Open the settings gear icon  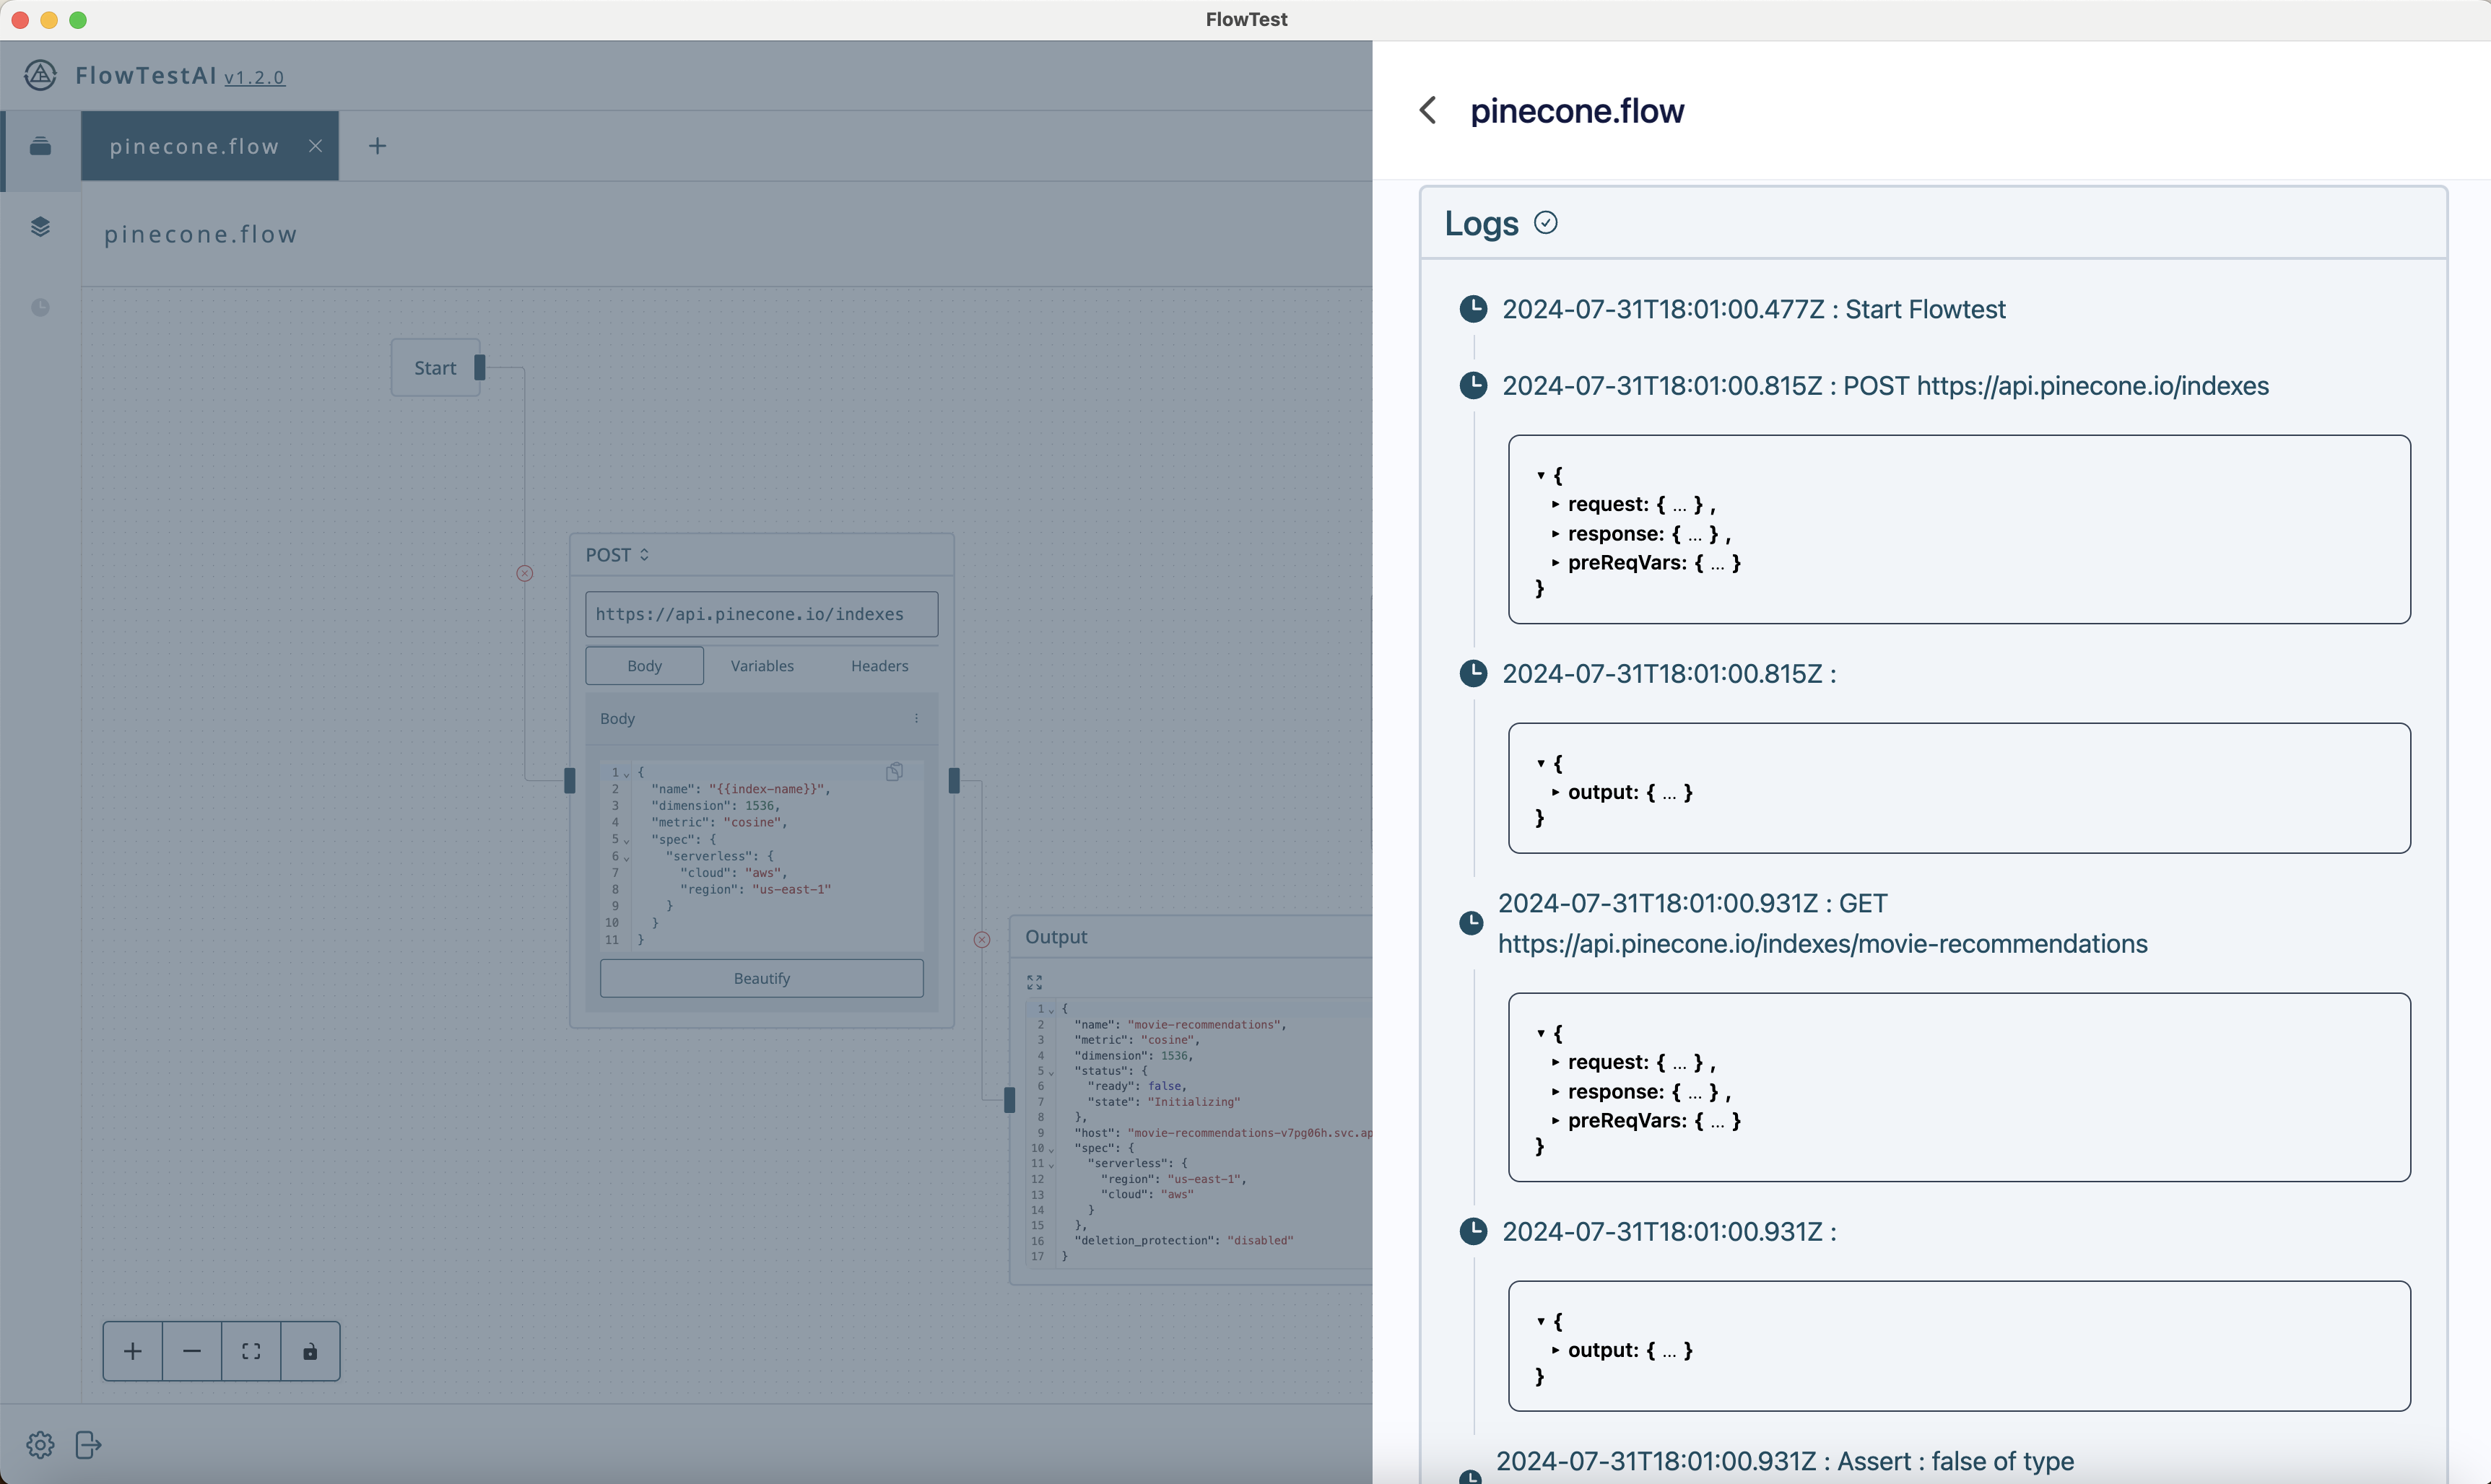(40, 1444)
